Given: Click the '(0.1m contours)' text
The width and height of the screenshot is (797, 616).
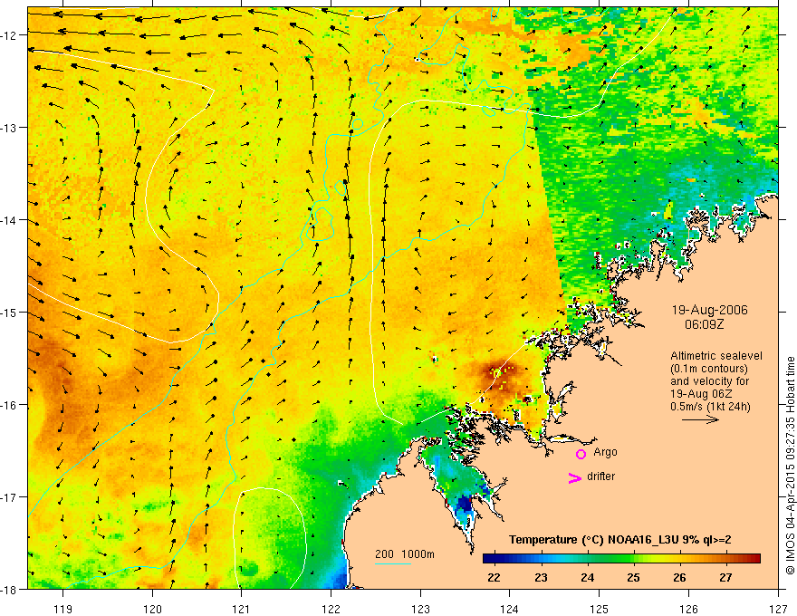Looking at the screenshot, I should pos(709,369).
